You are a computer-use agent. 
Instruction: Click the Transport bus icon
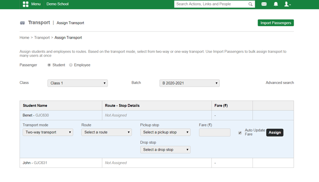tap(22, 23)
